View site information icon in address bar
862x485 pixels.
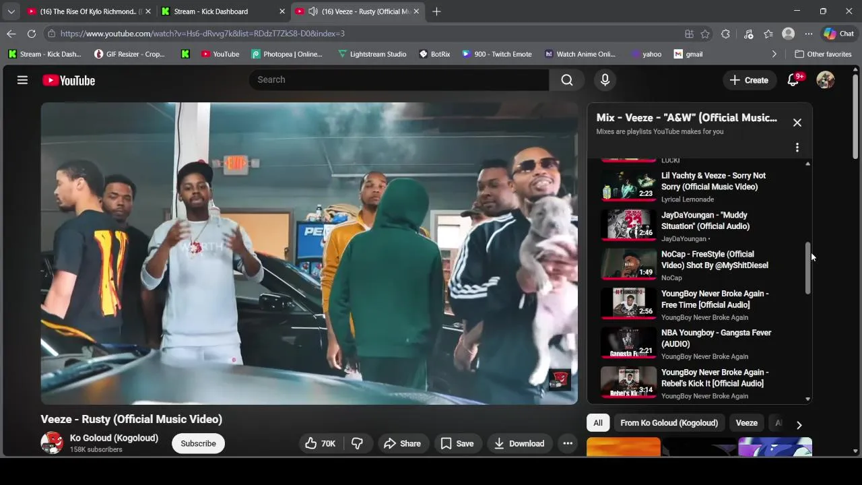[x=52, y=34]
